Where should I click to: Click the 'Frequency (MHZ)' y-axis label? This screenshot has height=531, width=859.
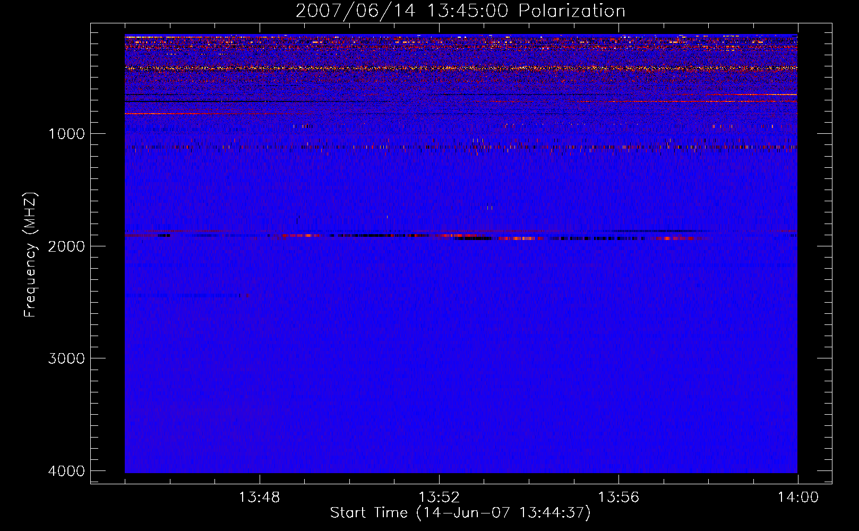[x=31, y=254]
